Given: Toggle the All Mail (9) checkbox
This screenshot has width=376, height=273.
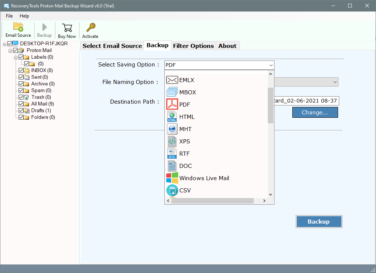Looking at the screenshot, I should (x=21, y=104).
